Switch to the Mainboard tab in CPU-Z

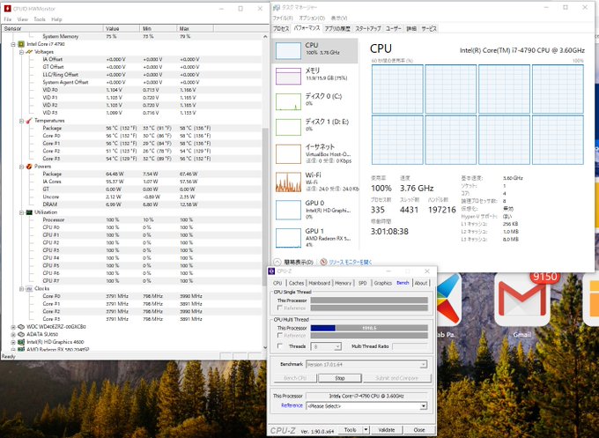(320, 283)
